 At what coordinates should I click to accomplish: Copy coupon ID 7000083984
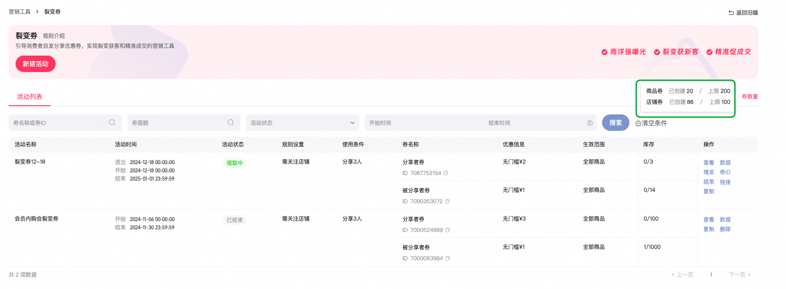(447, 258)
